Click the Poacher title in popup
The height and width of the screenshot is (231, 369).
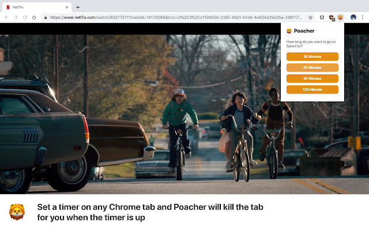(304, 31)
